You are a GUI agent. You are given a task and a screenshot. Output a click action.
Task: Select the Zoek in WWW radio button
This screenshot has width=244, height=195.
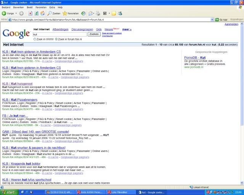pyautogui.click(x=35, y=39)
